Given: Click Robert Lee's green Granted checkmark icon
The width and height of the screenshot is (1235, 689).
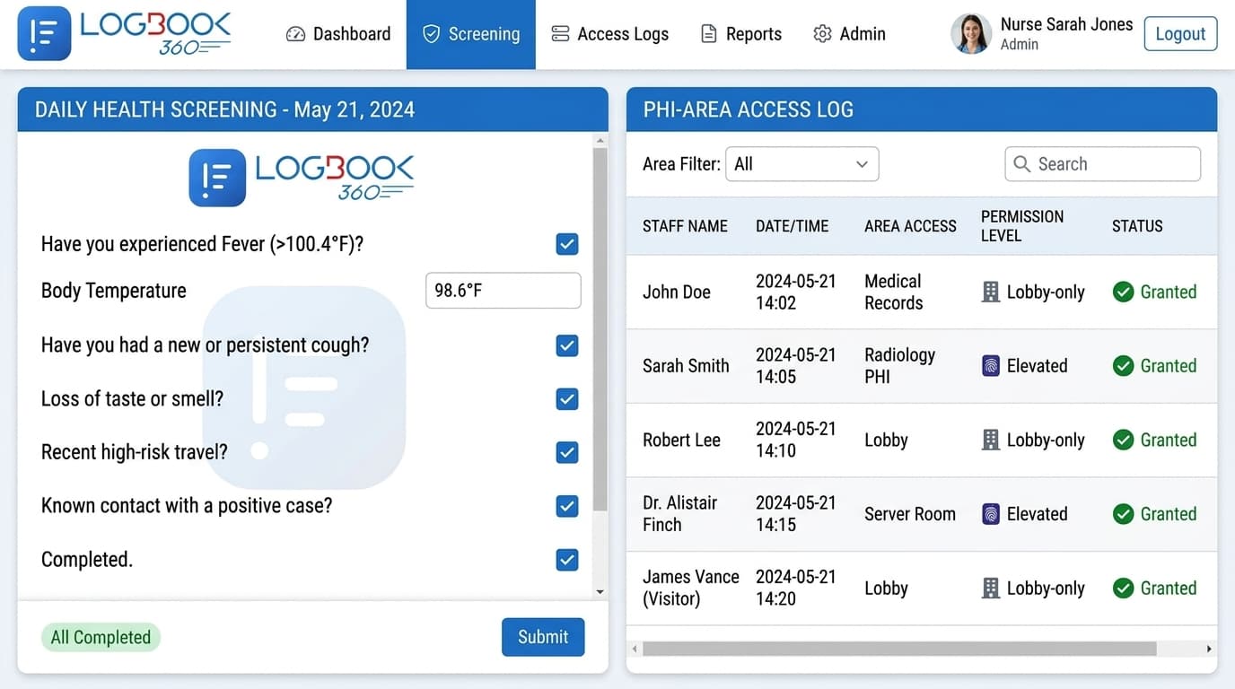Looking at the screenshot, I should click(x=1123, y=440).
